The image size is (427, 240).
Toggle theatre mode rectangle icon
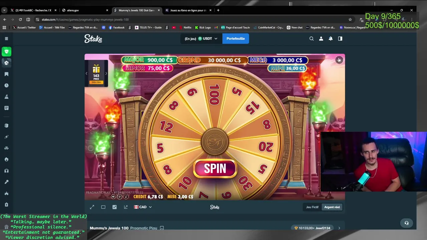[x=103, y=207]
